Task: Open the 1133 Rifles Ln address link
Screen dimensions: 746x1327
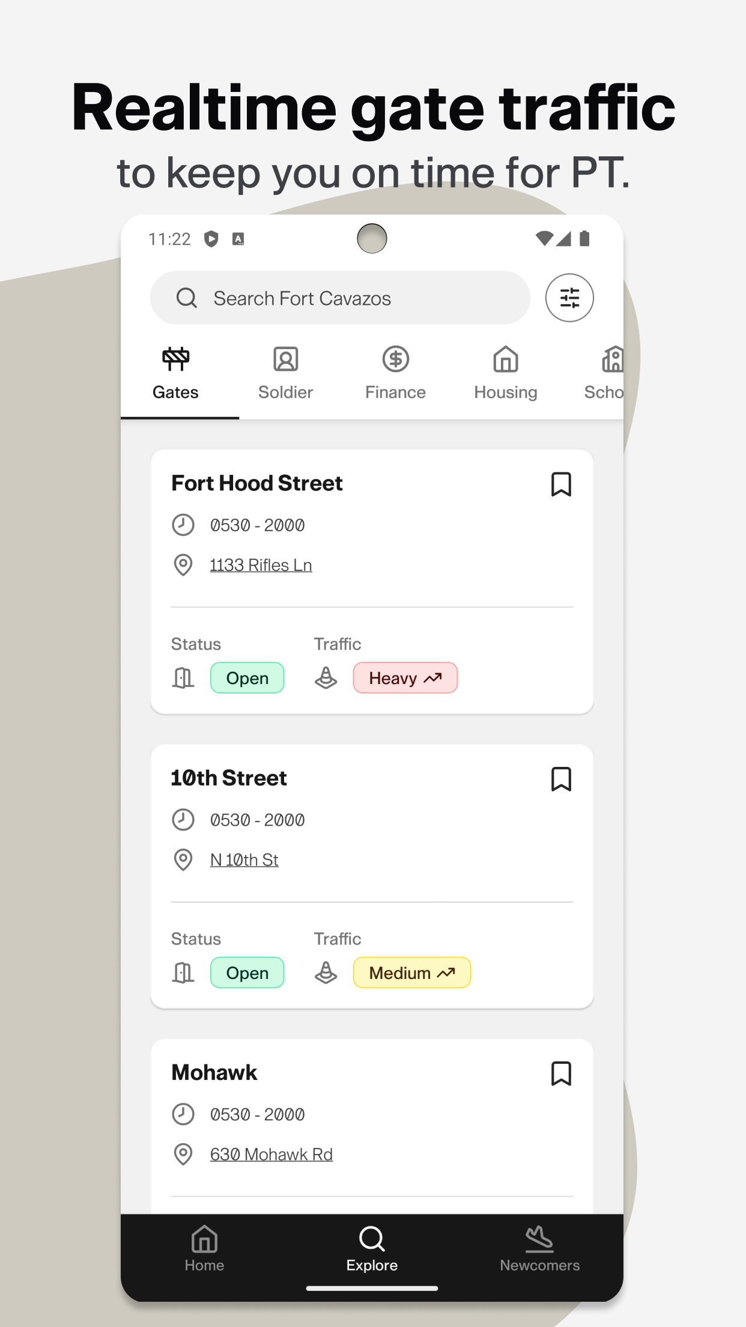Action: click(261, 565)
